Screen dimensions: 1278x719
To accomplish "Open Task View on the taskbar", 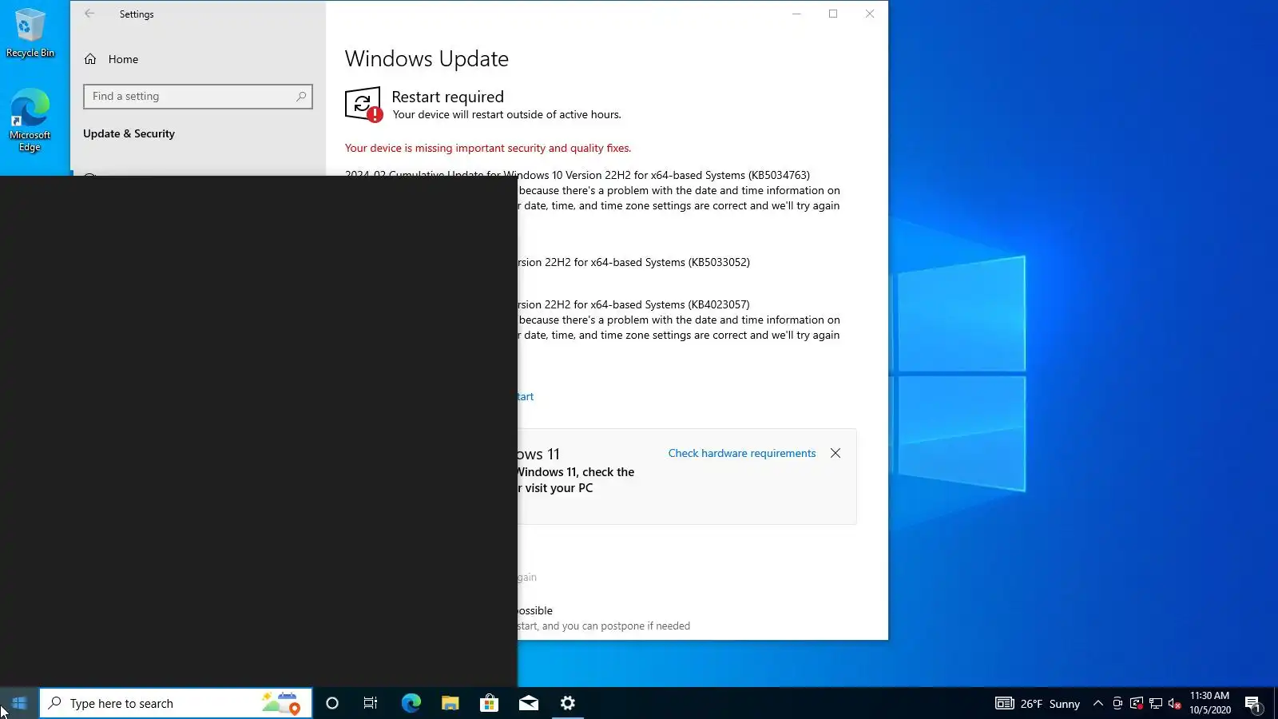I will pyautogui.click(x=371, y=703).
